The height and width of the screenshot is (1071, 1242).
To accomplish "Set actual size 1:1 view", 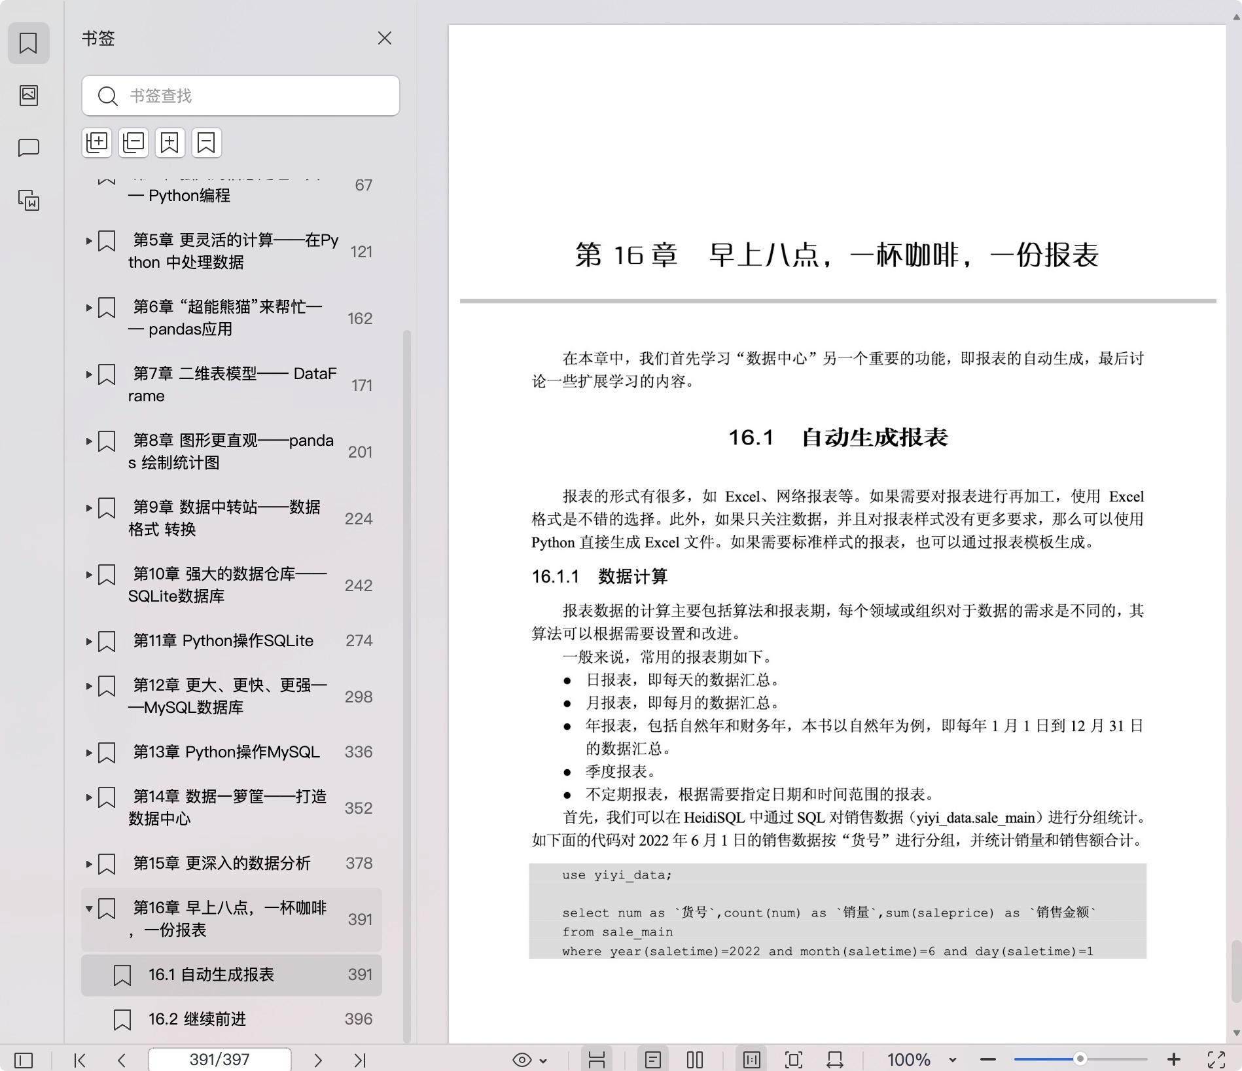I will pos(752,1060).
